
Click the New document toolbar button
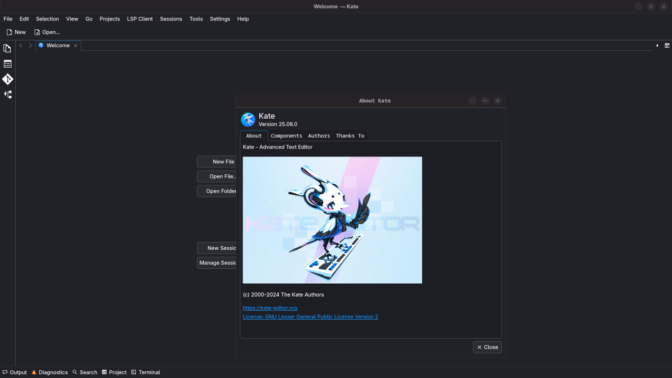click(x=16, y=32)
